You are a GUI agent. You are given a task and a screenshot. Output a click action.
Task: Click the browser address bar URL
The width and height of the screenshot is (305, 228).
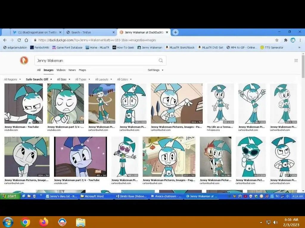pos(97,40)
